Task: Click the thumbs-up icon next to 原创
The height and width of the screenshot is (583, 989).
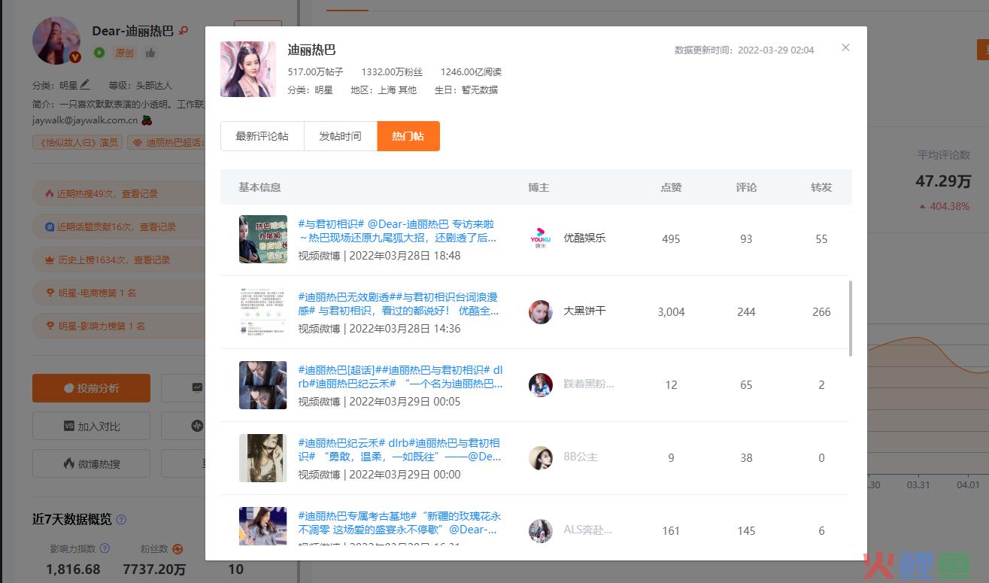Action: click(x=150, y=53)
